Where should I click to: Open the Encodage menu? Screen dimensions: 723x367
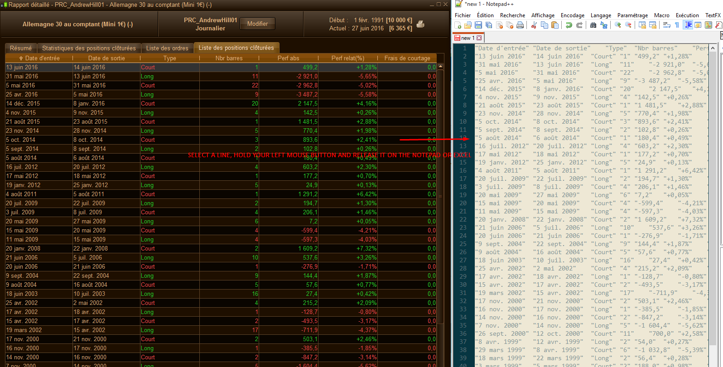point(573,15)
